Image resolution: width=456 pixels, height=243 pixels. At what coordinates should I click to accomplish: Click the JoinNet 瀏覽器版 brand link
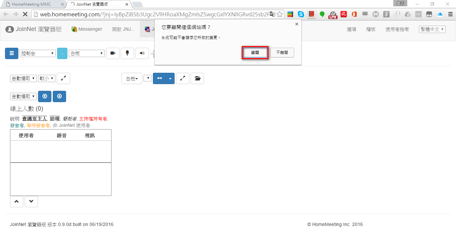(39, 29)
